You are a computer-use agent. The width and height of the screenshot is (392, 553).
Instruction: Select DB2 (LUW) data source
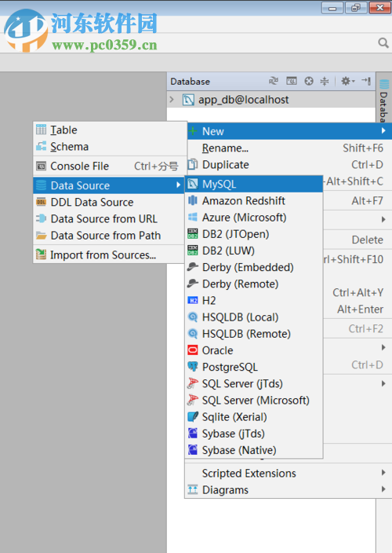click(x=254, y=251)
